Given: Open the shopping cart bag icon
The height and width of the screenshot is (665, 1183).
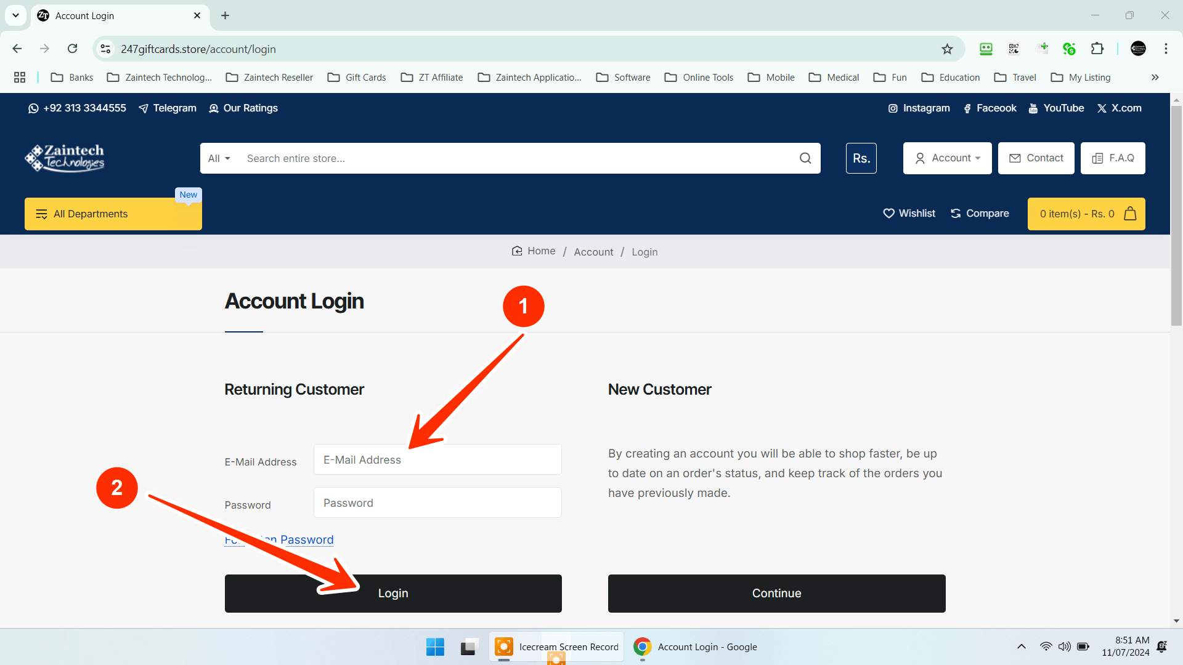Looking at the screenshot, I should click(x=1130, y=214).
